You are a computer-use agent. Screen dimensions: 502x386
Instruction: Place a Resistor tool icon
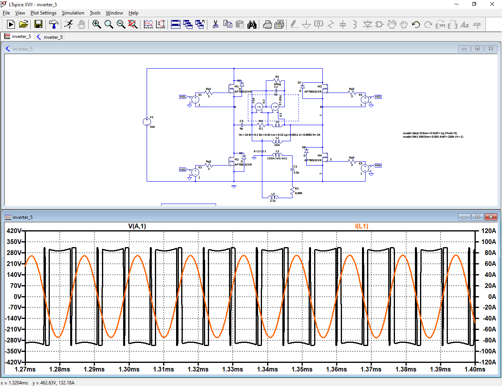(331, 24)
